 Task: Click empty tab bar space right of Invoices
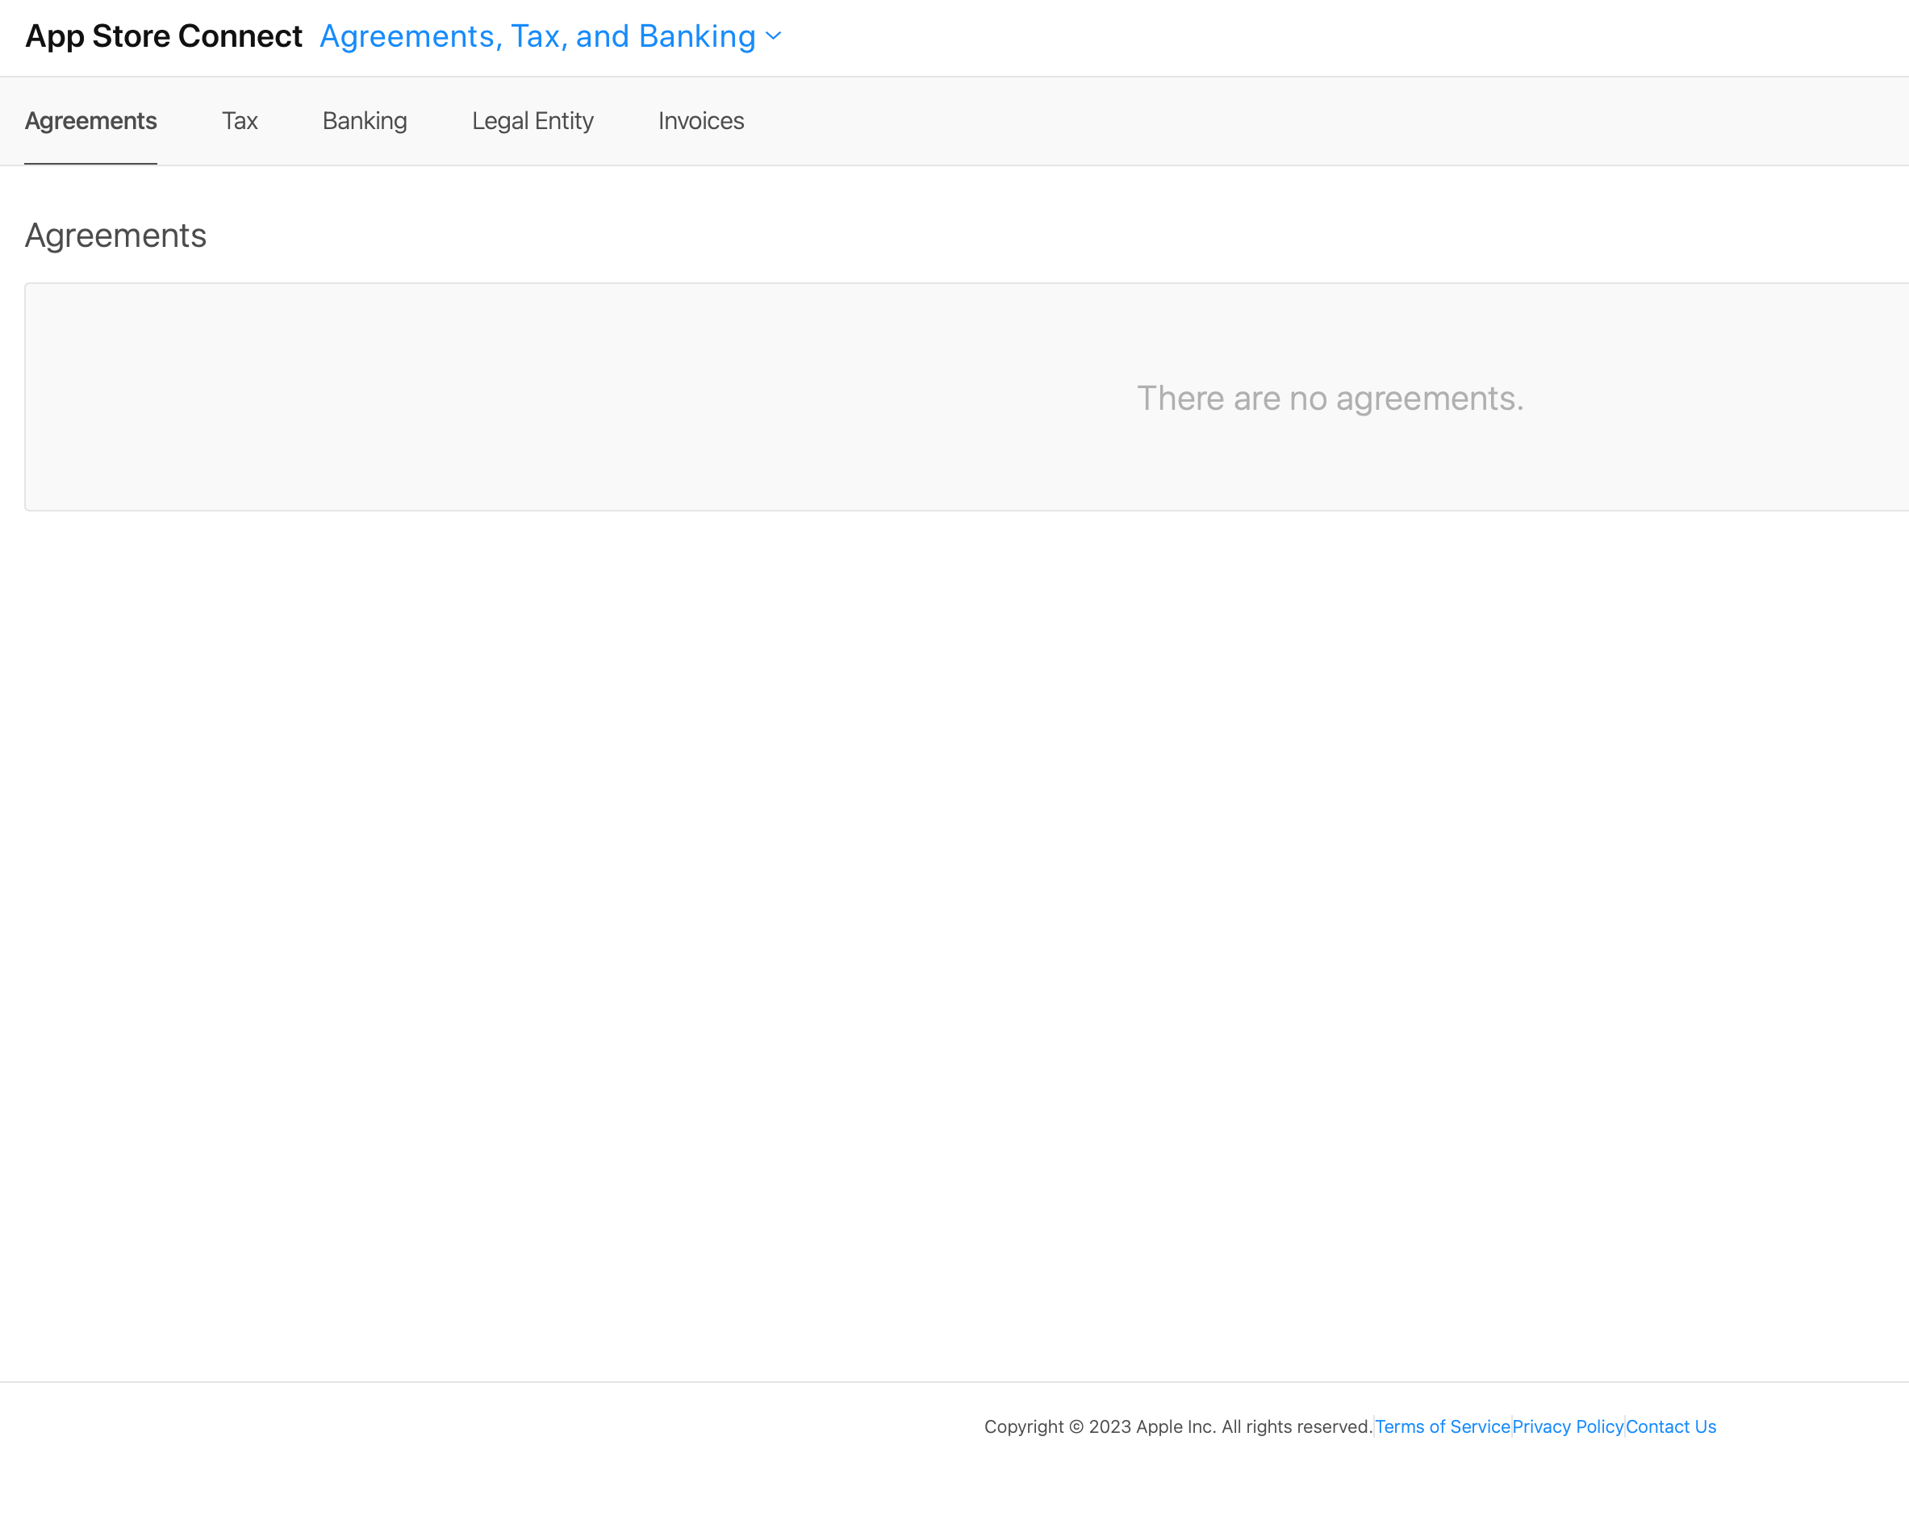point(1239,120)
